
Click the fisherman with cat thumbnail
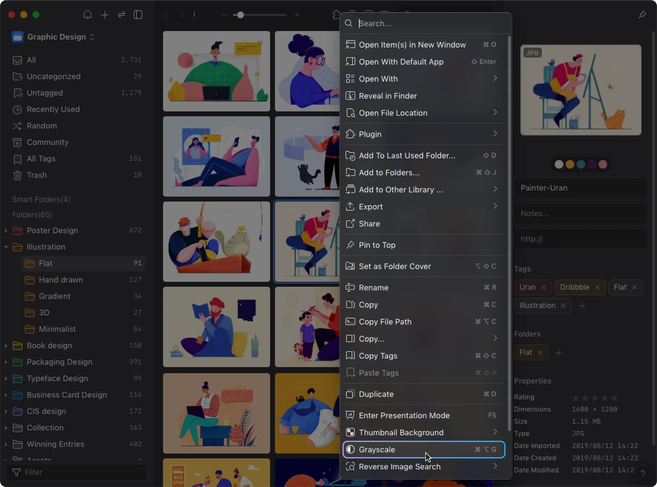[216, 242]
